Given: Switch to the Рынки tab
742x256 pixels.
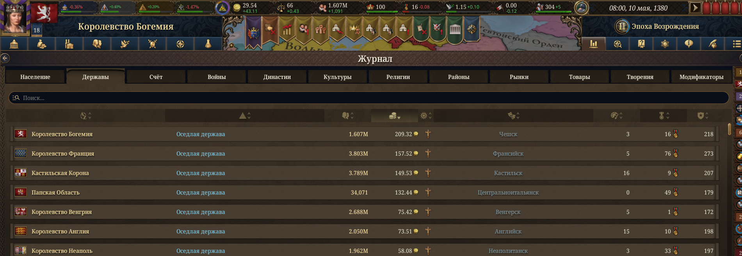Looking at the screenshot, I should coord(519,77).
